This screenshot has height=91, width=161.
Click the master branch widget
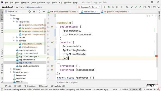coord(148,89)
